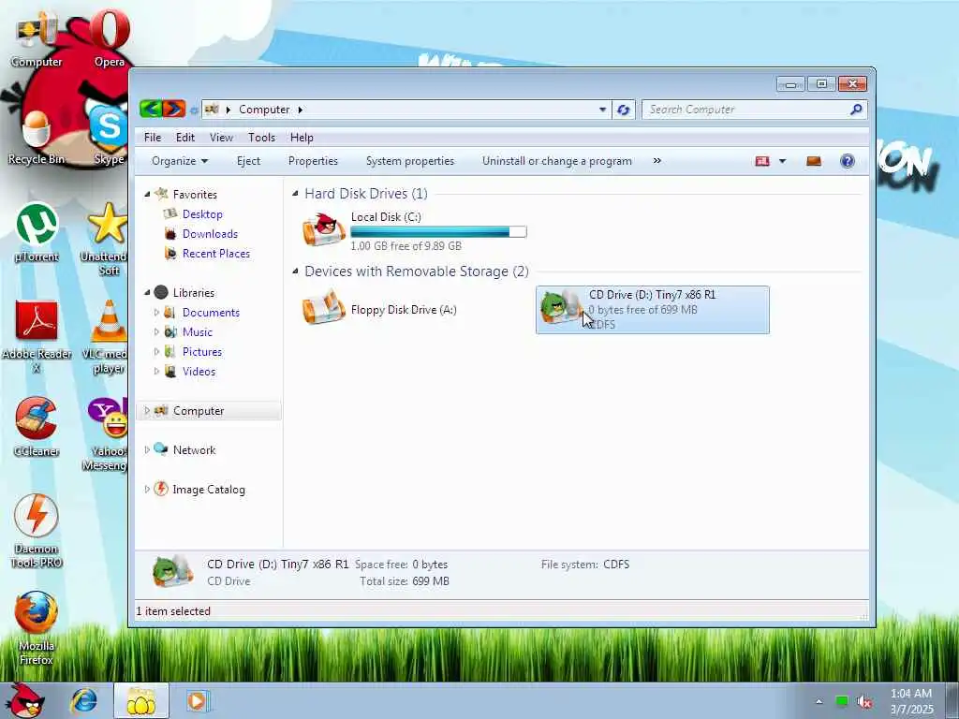Select Videos library
The image size is (959, 719).
click(x=199, y=371)
